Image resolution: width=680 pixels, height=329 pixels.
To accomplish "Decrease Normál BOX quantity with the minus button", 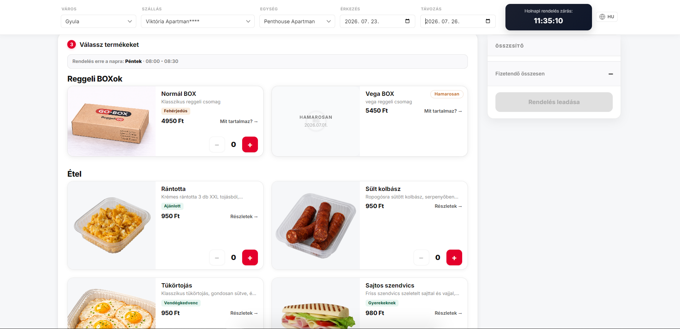I will click(217, 144).
